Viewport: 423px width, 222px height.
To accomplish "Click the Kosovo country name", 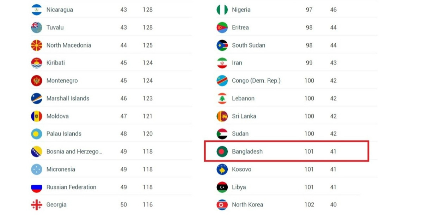I will (x=241, y=169).
